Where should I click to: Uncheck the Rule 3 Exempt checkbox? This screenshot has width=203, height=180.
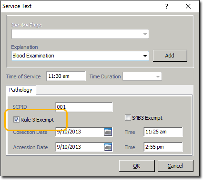[x=16, y=120]
